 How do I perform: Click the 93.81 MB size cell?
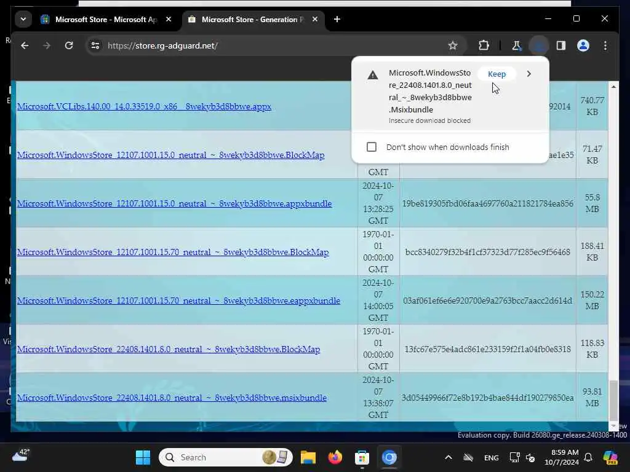pos(592,398)
